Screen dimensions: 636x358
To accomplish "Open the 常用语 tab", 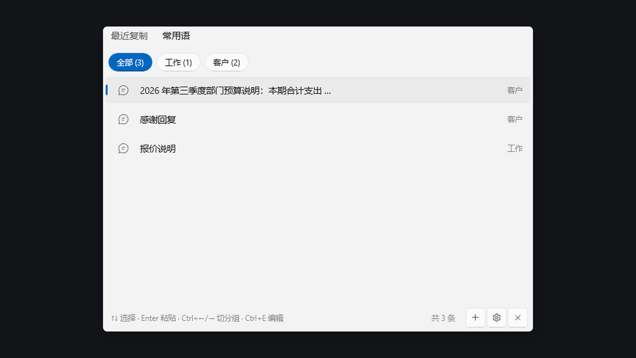I will (x=176, y=36).
